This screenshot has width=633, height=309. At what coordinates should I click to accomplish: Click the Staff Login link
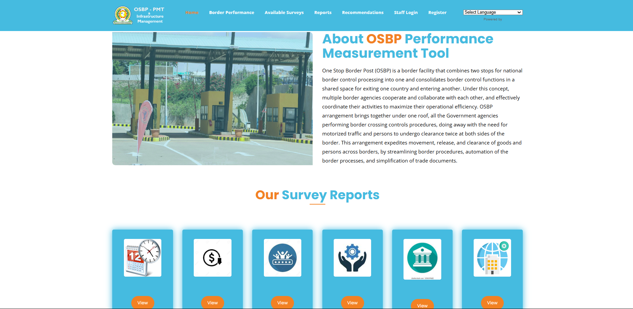pyautogui.click(x=406, y=13)
